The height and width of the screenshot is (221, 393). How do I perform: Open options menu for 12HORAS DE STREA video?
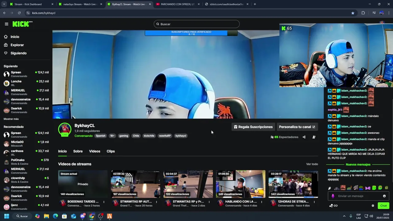coord(314,202)
